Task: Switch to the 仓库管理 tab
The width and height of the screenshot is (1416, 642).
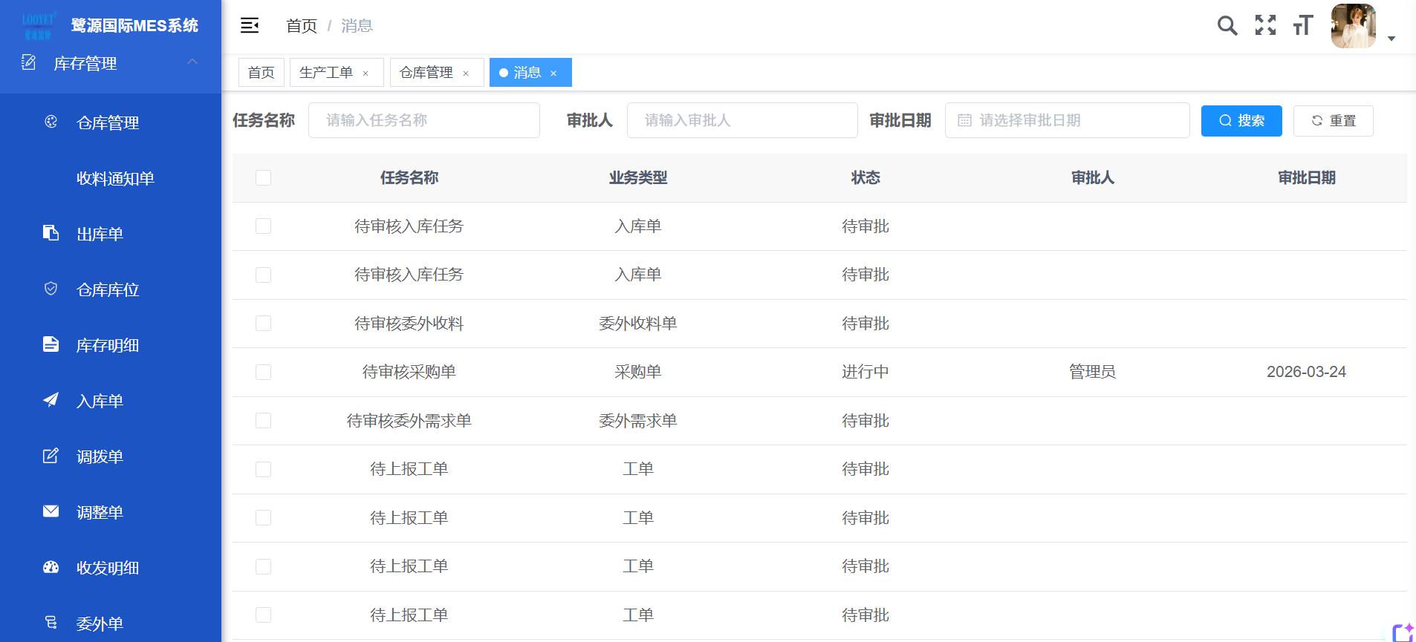Action: pyautogui.click(x=426, y=73)
